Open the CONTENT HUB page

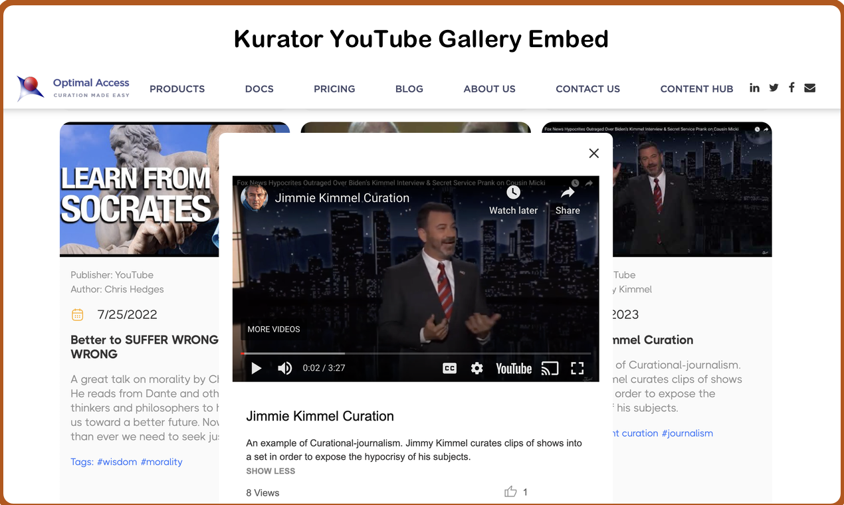pyautogui.click(x=696, y=88)
